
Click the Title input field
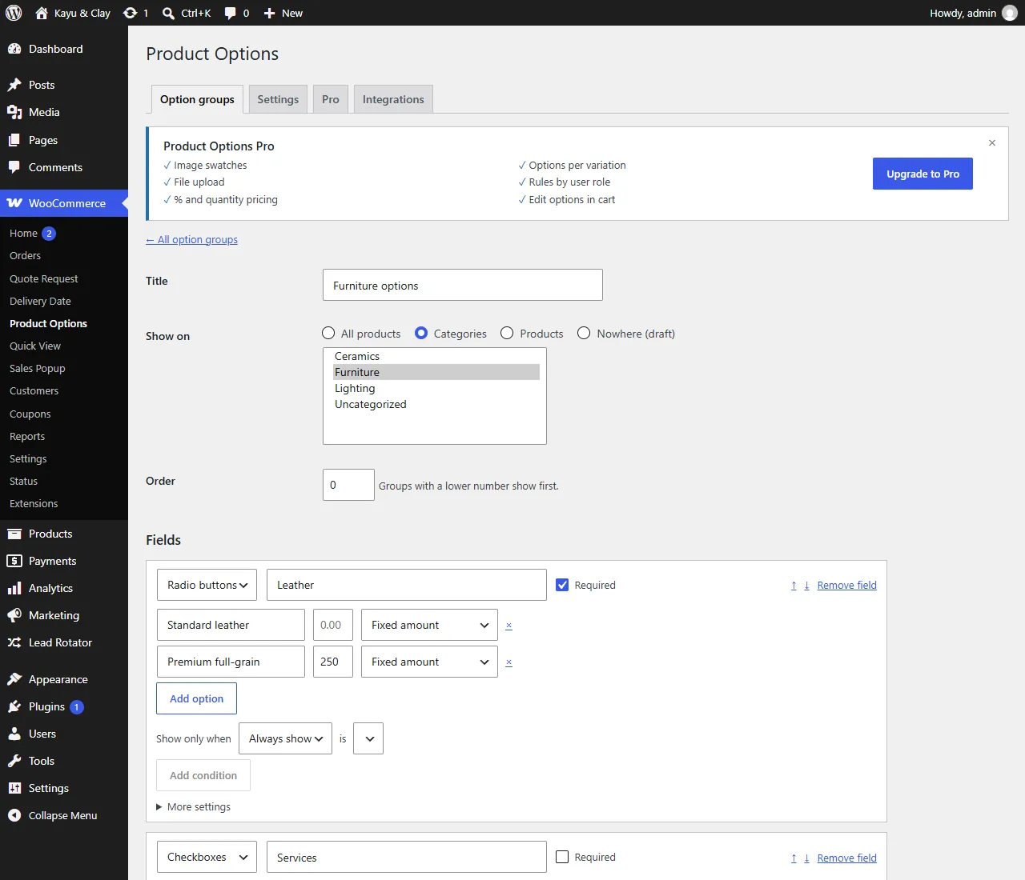tap(463, 285)
